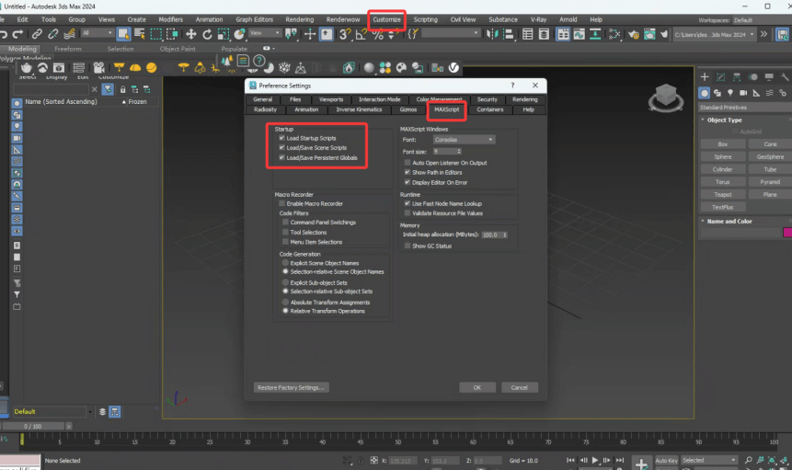Image resolution: width=792 pixels, height=470 pixels.
Task: Click the Mirror tool icon
Action: tap(492, 34)
